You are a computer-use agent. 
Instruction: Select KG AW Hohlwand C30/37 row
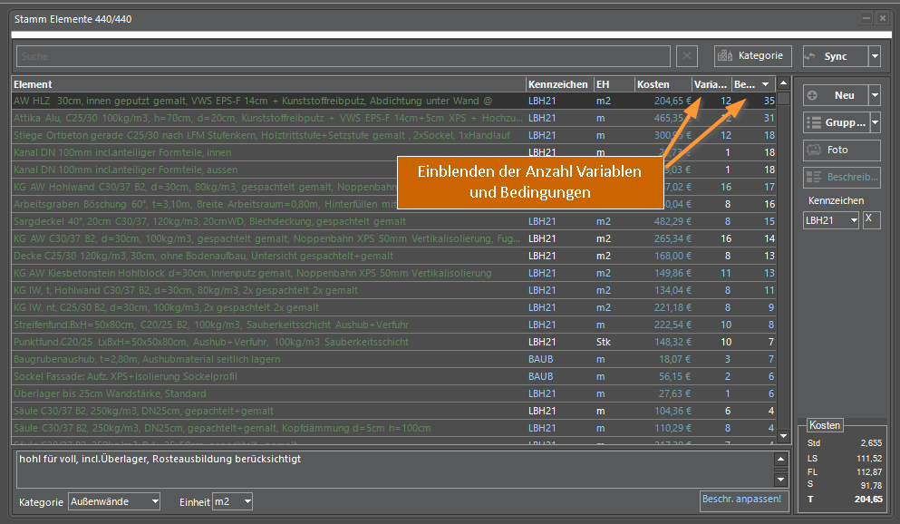[393, 187]
